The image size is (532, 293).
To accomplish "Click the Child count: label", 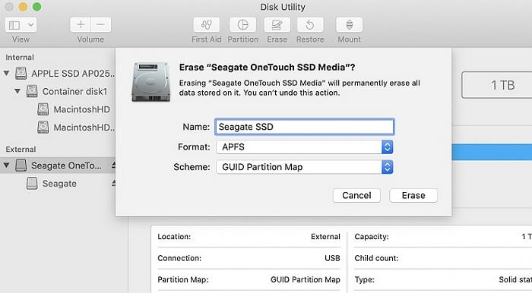I will [x=376, y=258].
